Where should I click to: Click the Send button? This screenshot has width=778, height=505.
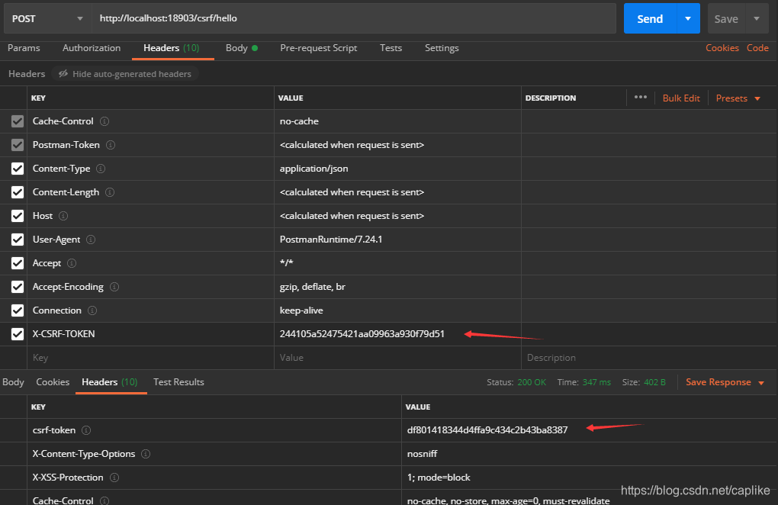click(x=649, y=18)
